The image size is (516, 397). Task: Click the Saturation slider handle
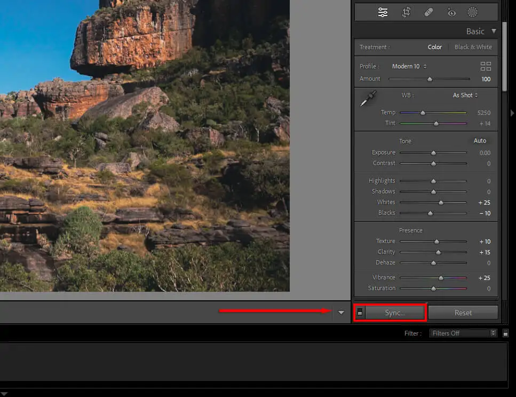click(433, 289)
